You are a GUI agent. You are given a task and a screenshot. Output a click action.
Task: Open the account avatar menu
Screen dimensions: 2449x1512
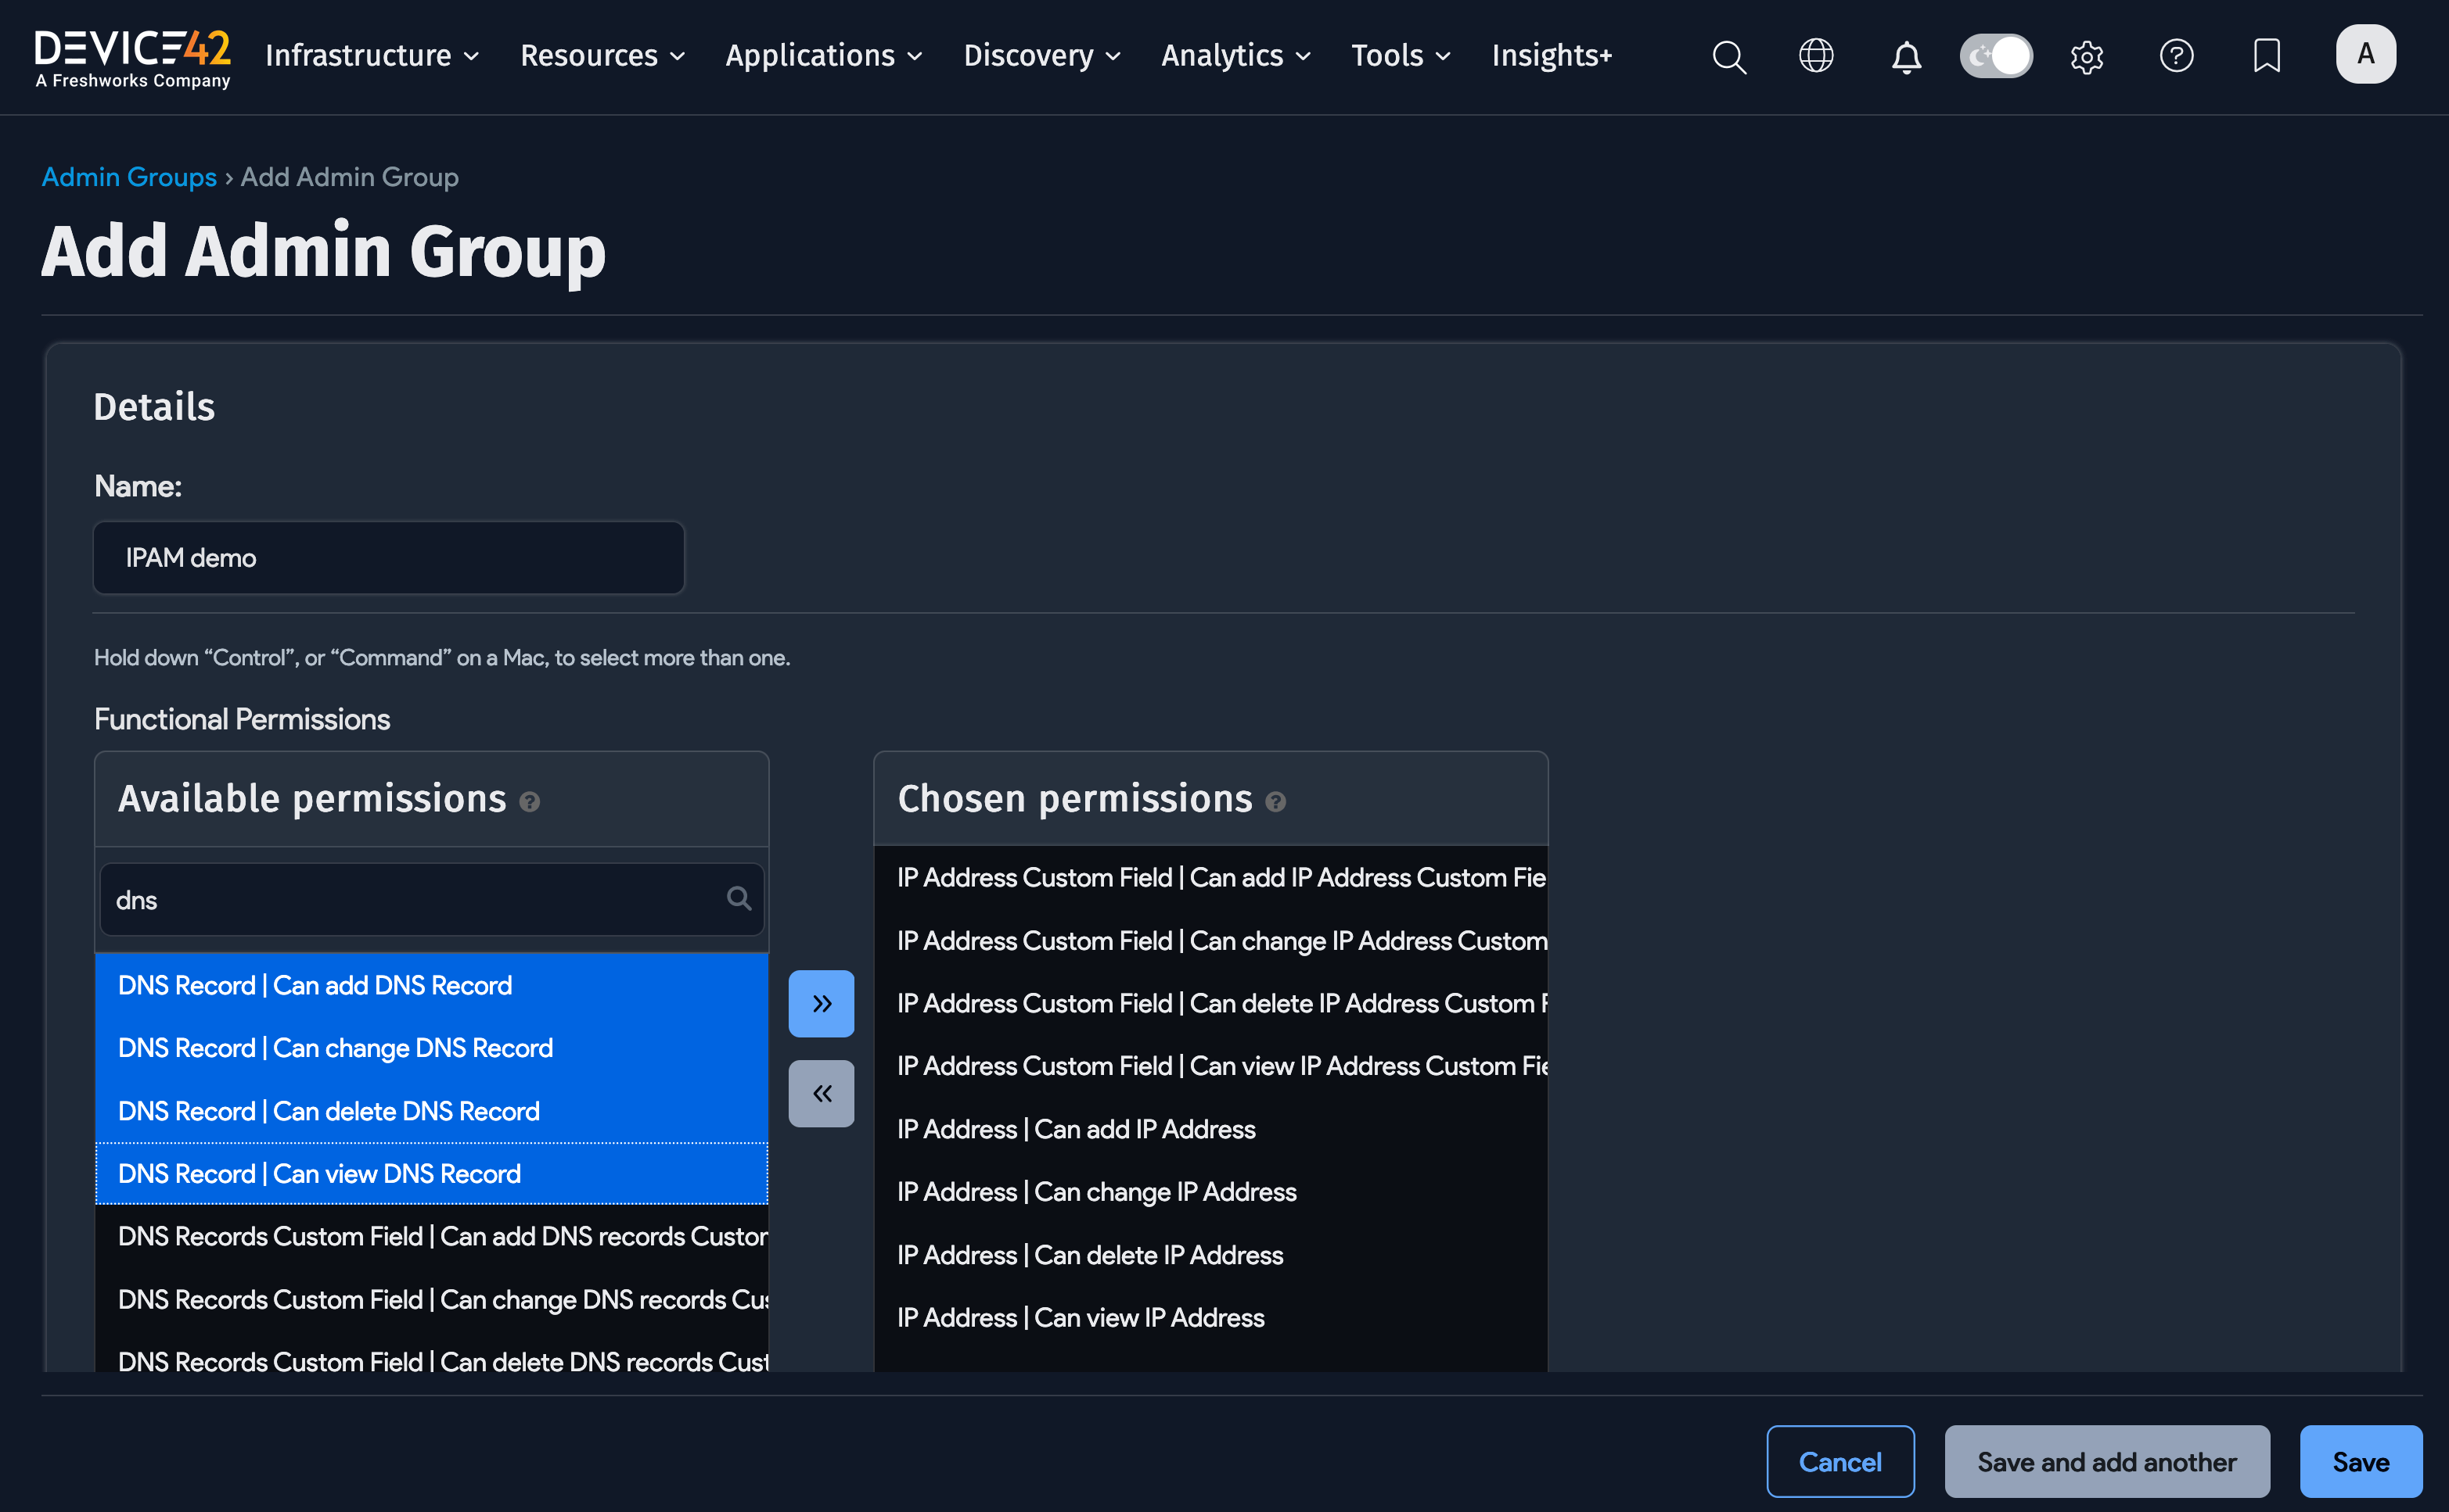pos(2366,54)
